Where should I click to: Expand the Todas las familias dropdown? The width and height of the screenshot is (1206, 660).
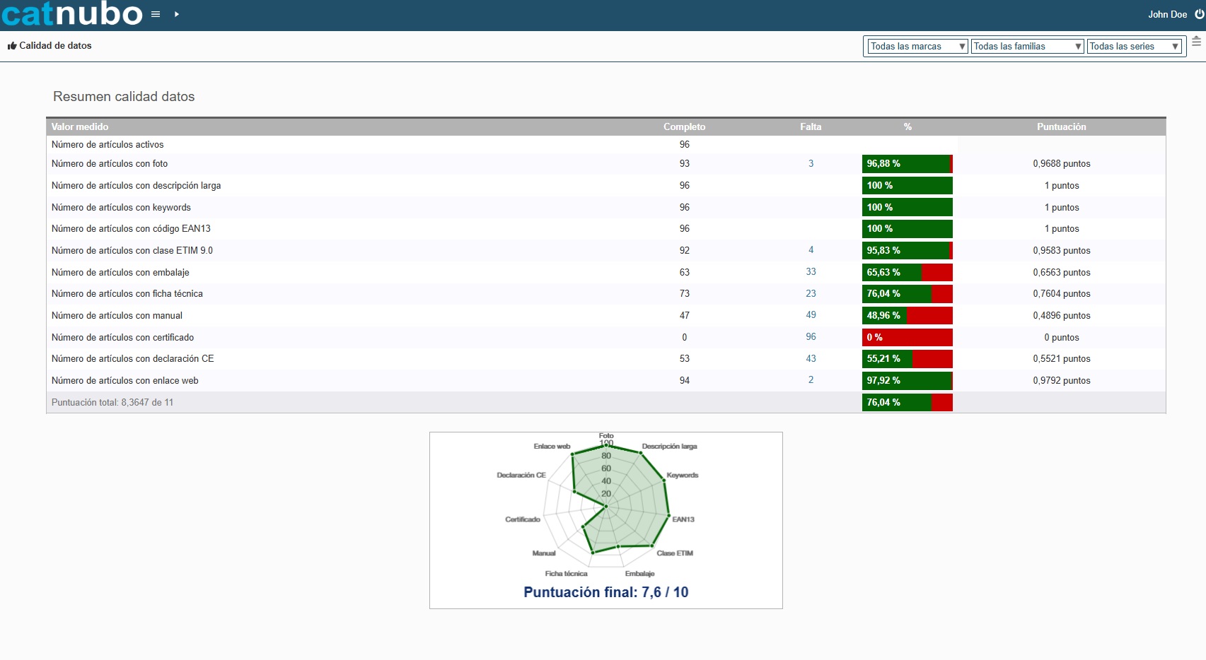tap(1027, 47)
